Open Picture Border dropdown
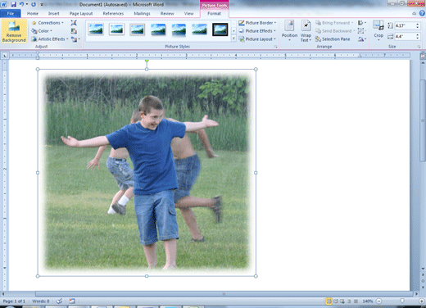 pos(257,23)
